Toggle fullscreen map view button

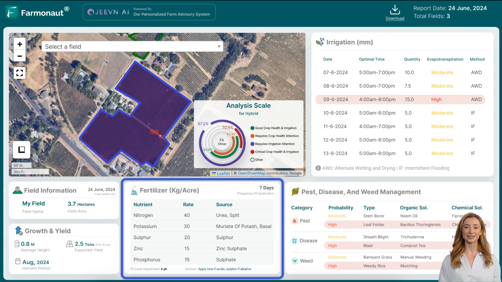coord(20,73)
